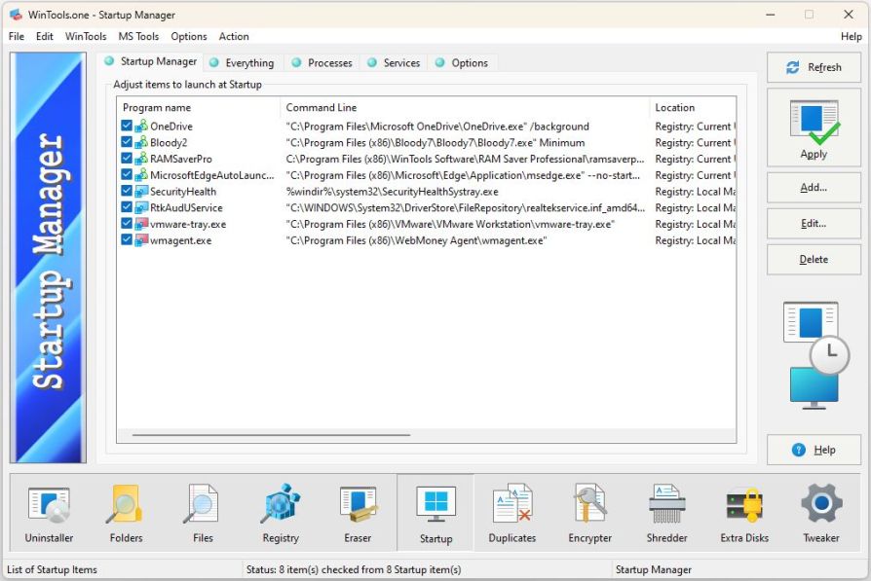The image size is (871, 581).
Task: Switch to the Startup Manager tab
Action: [x=151, y=61]
